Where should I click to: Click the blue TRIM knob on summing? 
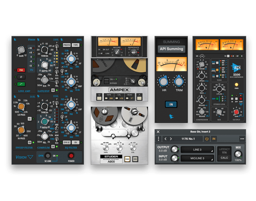coord(179,81)
